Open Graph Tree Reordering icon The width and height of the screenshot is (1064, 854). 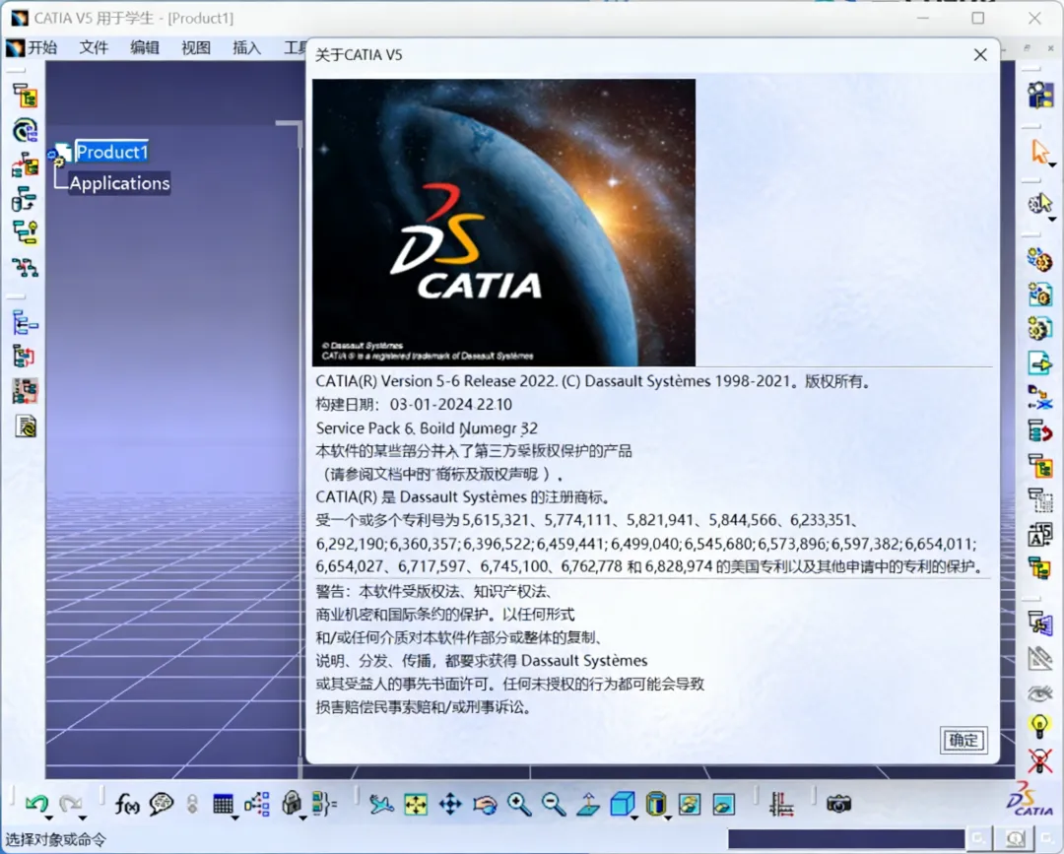pos(1039,466)
